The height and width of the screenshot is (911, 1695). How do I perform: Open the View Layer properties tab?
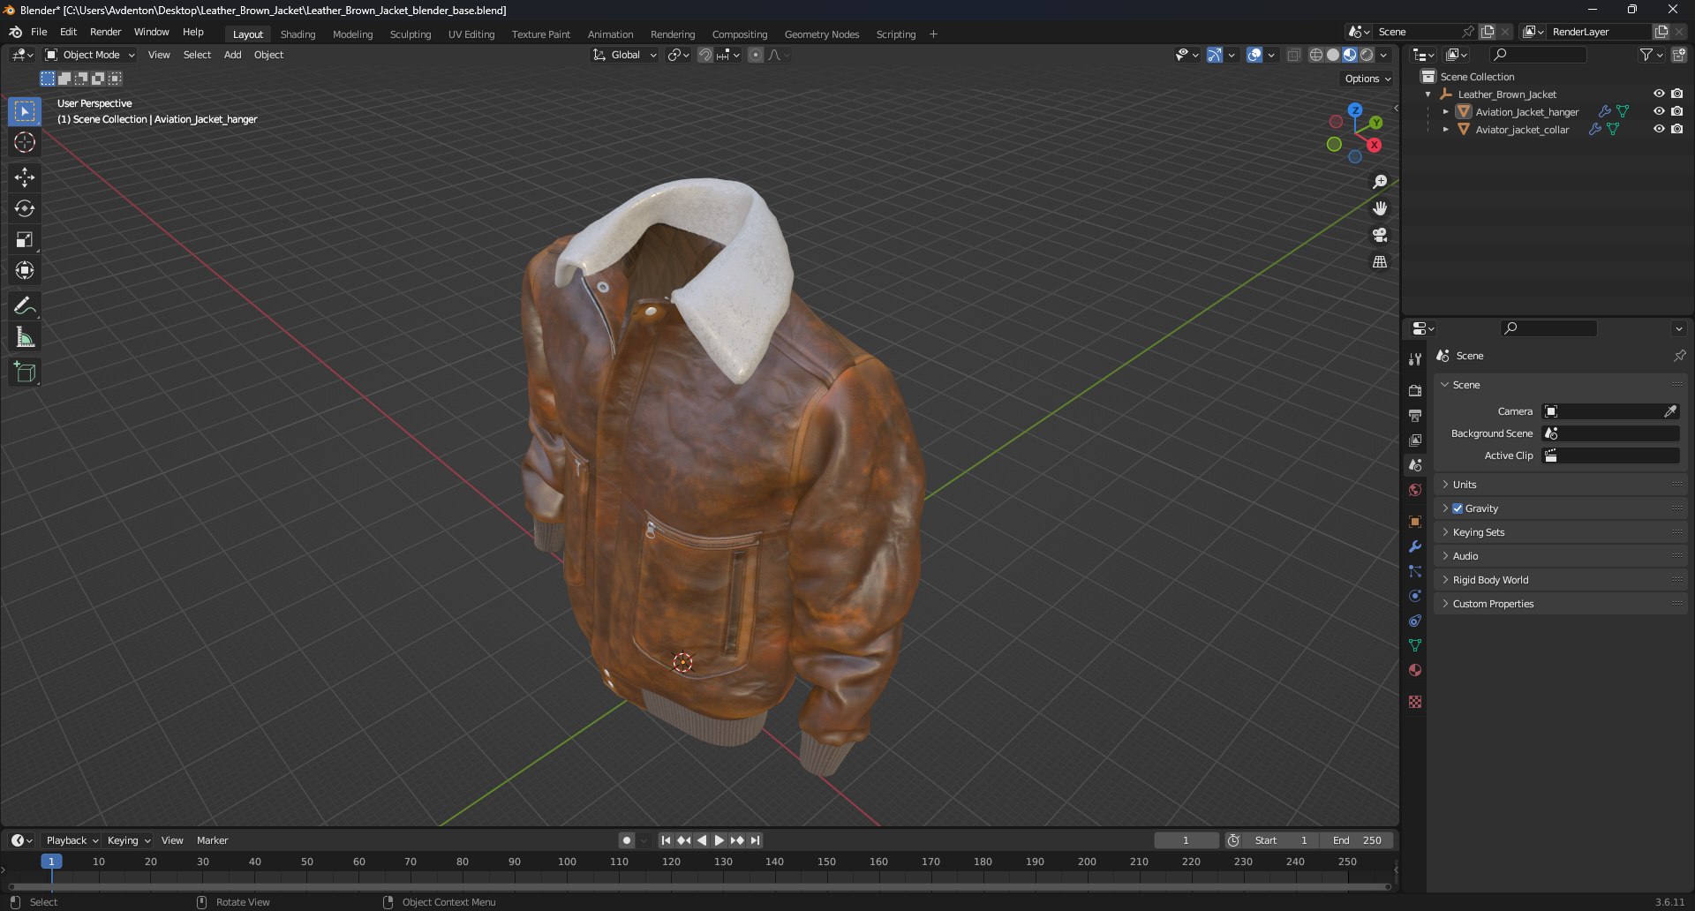(x=1415, y=440)
